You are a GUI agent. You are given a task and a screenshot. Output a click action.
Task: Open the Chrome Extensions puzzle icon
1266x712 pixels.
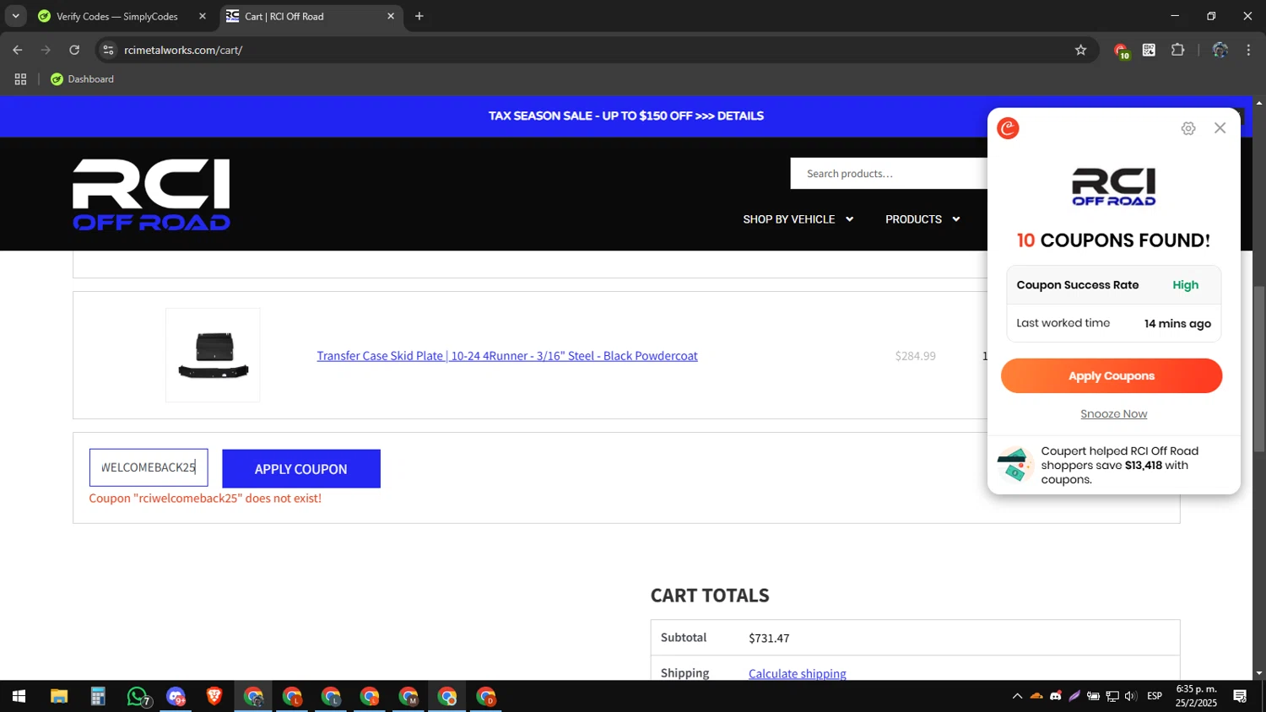coord(1178,50)
